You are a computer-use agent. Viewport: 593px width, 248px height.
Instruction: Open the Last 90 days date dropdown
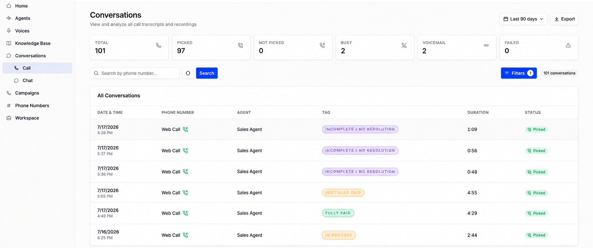(523, 19)
